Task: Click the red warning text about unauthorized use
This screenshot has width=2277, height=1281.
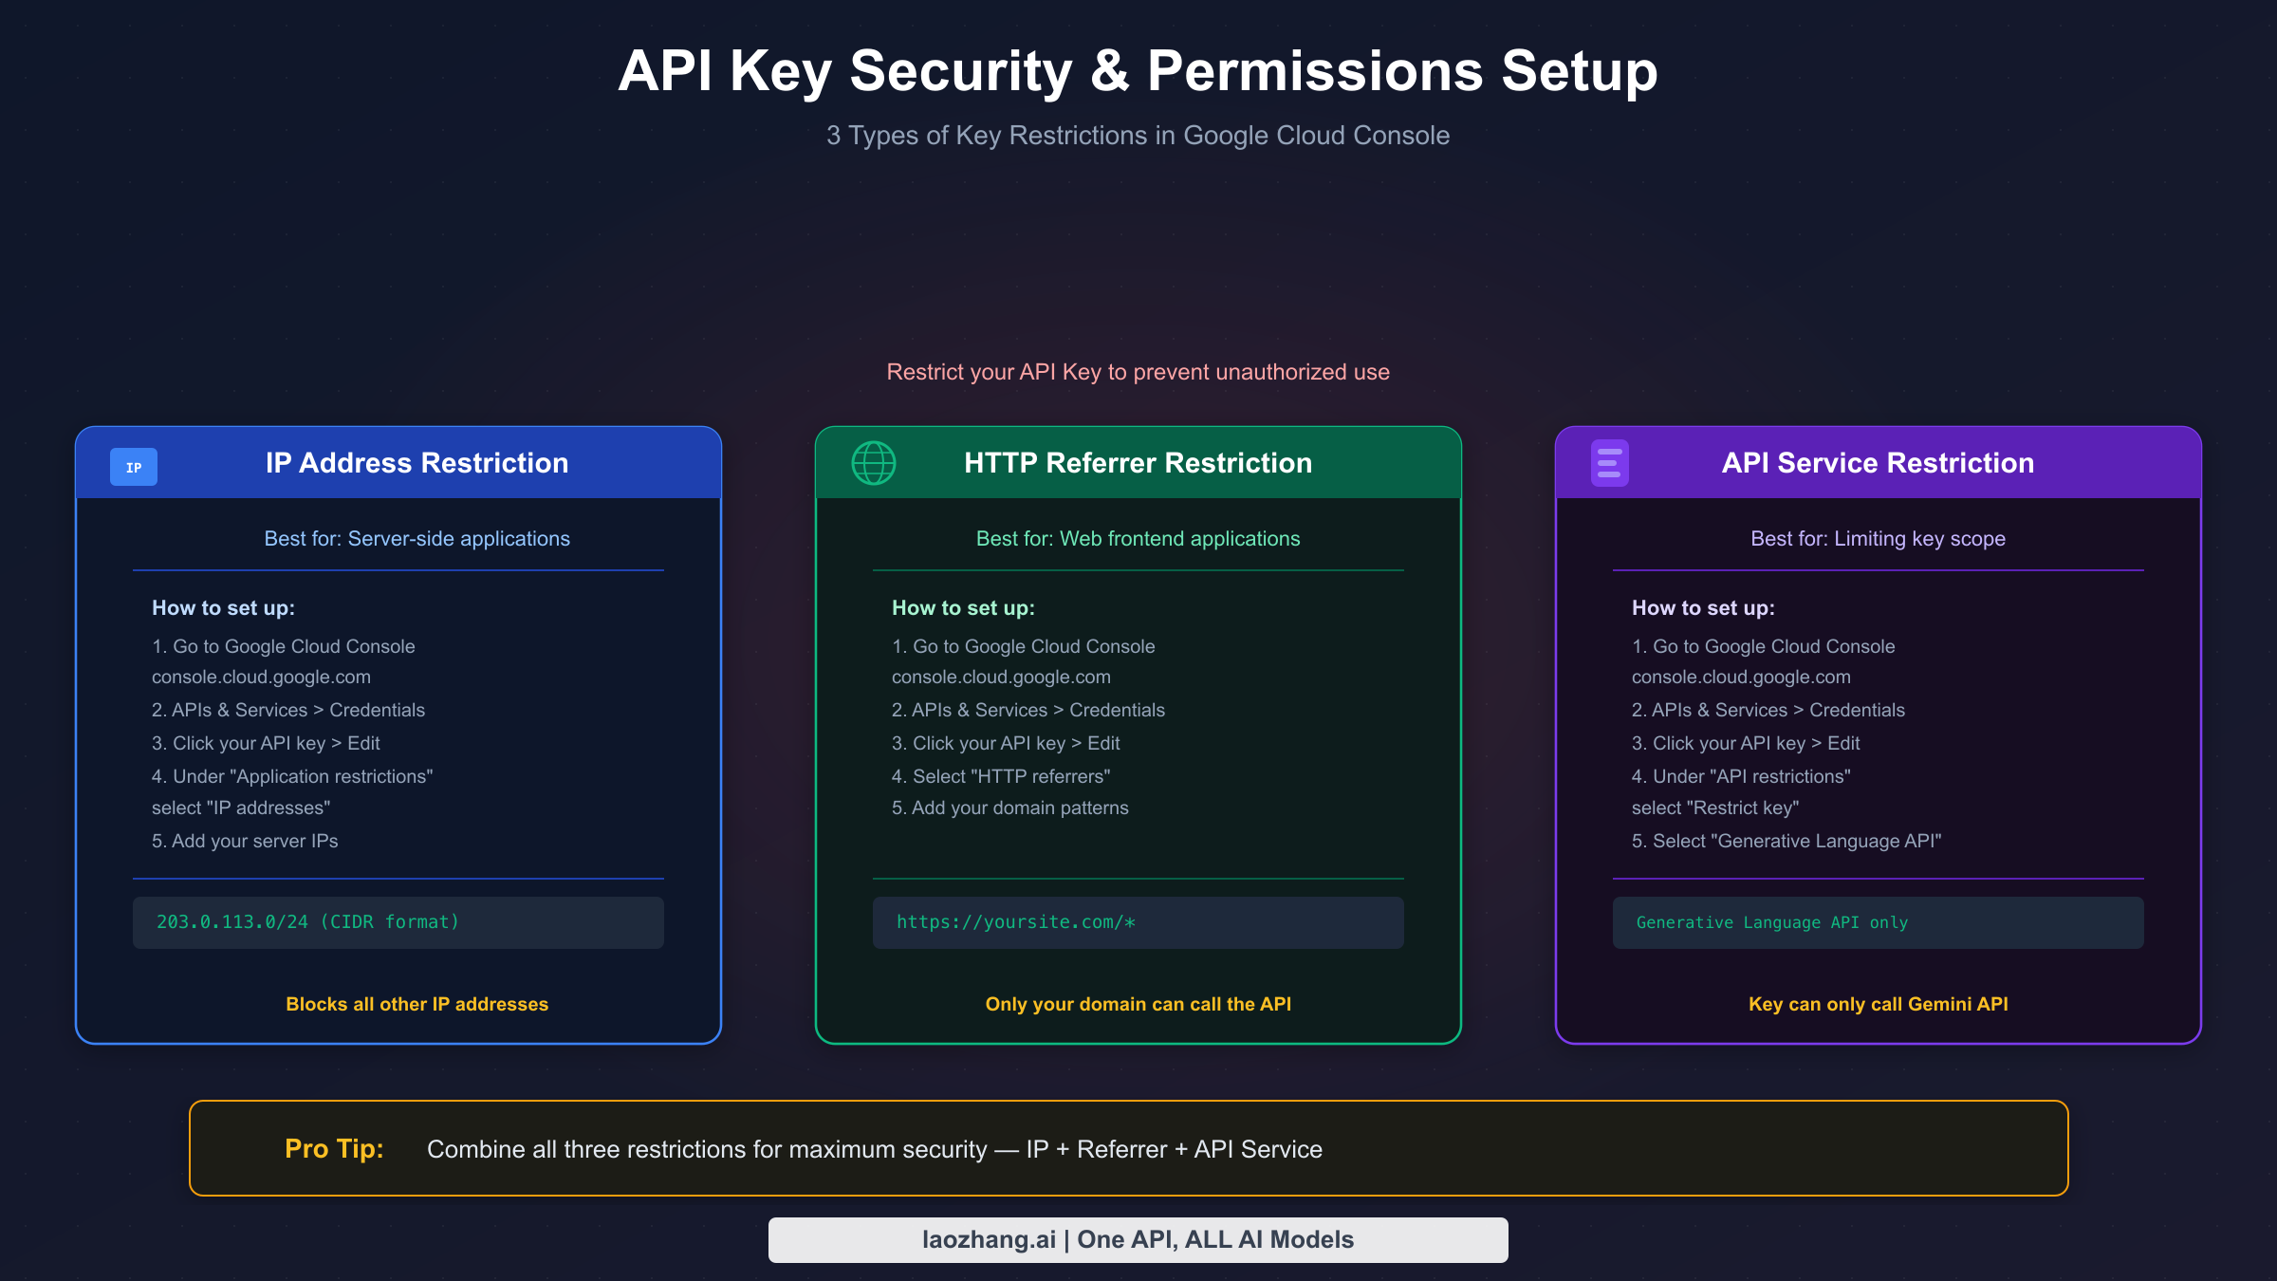Action: [1138, 372]
